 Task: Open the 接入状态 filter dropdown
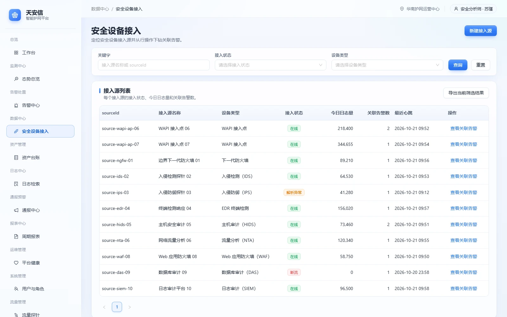coord(270,65)
